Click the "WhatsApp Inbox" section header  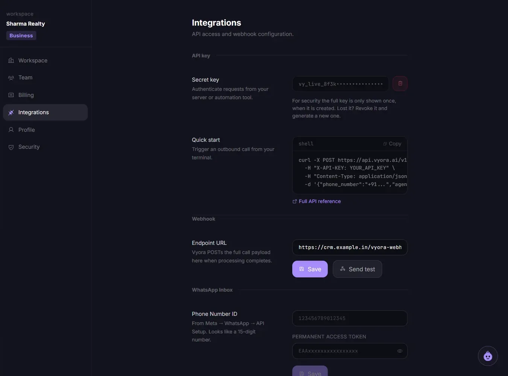212,290
